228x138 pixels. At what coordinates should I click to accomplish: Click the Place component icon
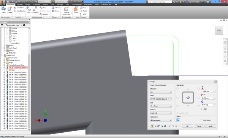4,9
